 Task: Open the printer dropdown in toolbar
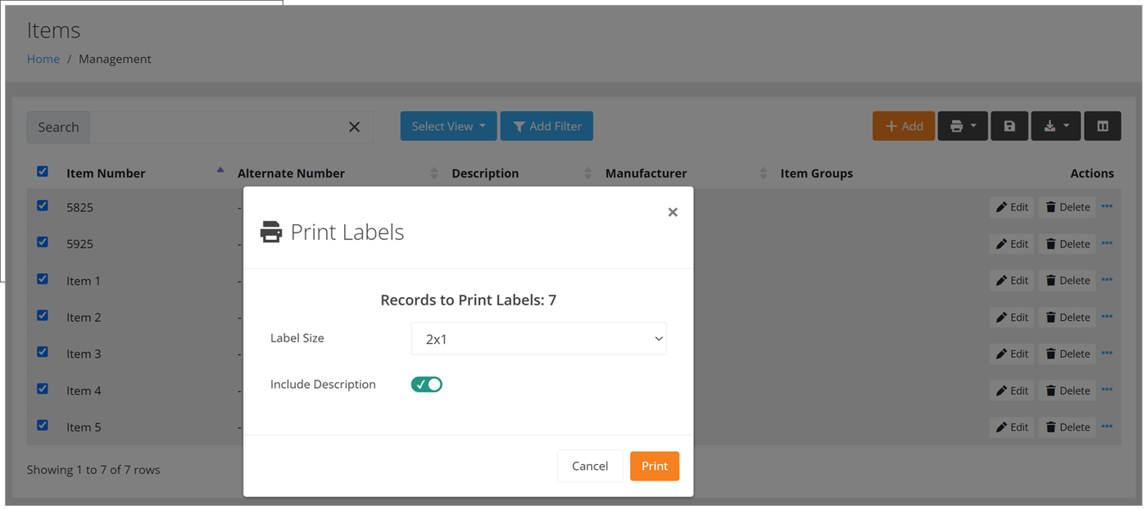point(963,126)
